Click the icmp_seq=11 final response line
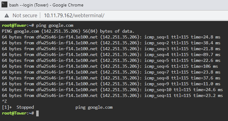Image resolution: width=228 pixels, height=121 pixels. click(112, 95)
